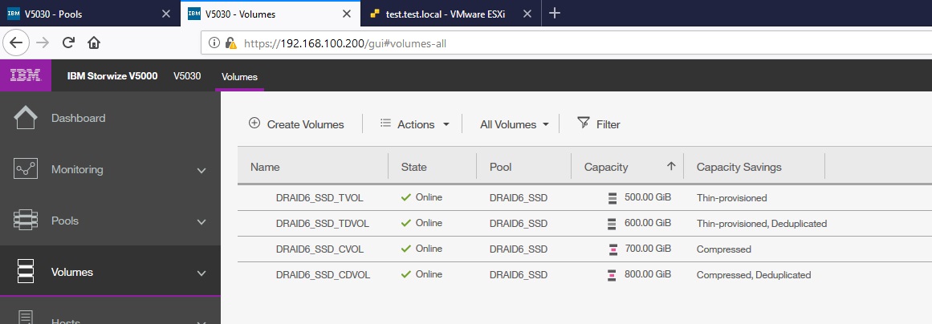Reload the page with refresh icon
Image resolution: width=932 pixels, height=324 pixels.
point(68,43)
